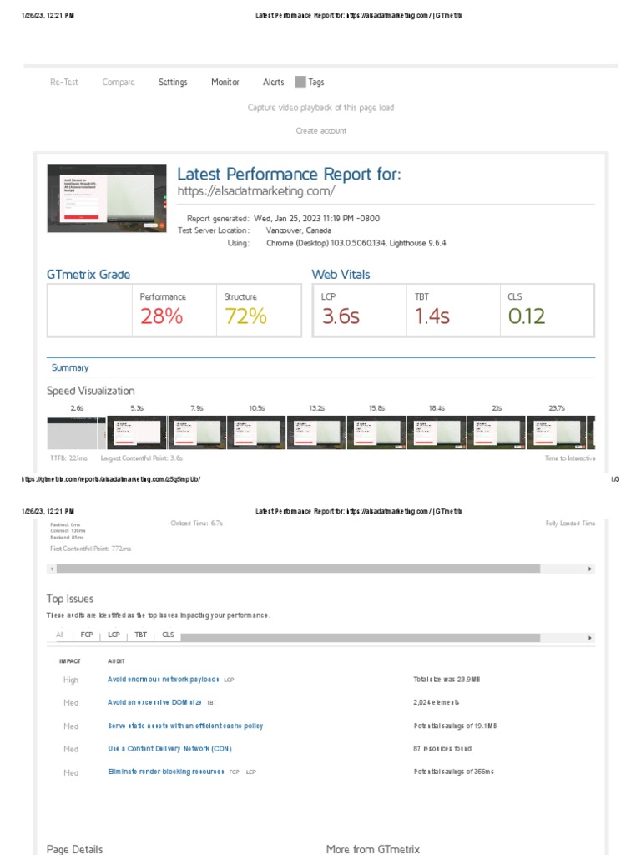This screenshot has width=641, height=855.
Task: Click right arrow of speed visualization scrollbar
Action: point(590,569)
